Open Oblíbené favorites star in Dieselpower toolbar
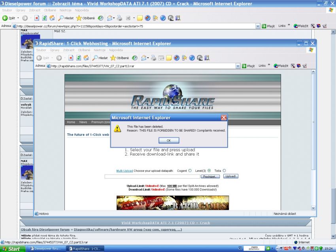This screenshot has height=252, width=336. [85, 18]
